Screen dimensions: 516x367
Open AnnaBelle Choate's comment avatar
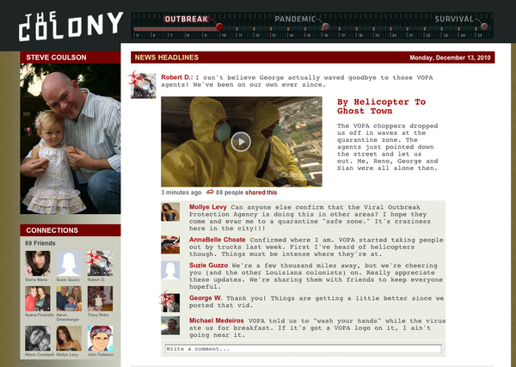click(170, 244)
